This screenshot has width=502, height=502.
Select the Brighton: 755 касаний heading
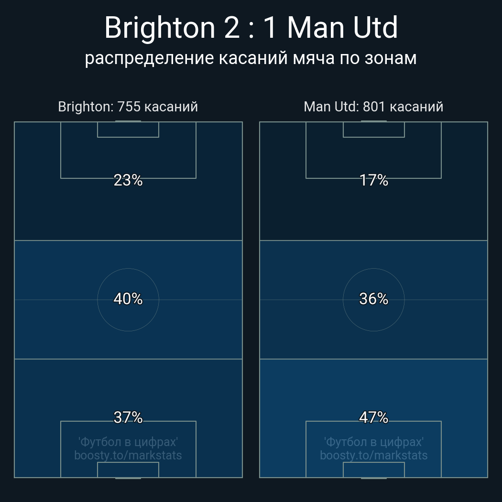point(128,107)
